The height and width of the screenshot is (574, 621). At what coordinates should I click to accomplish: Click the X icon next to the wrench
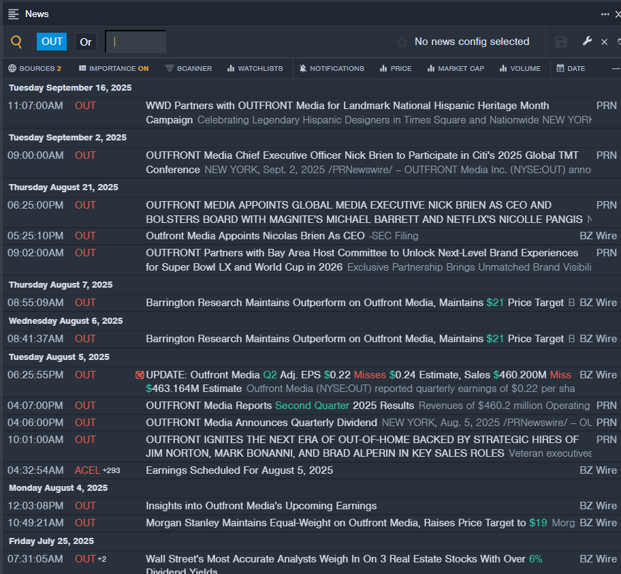(x=604, y=42)
